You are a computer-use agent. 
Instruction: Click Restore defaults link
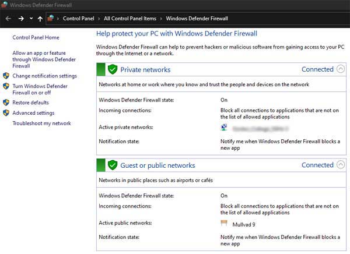[30, 103]
